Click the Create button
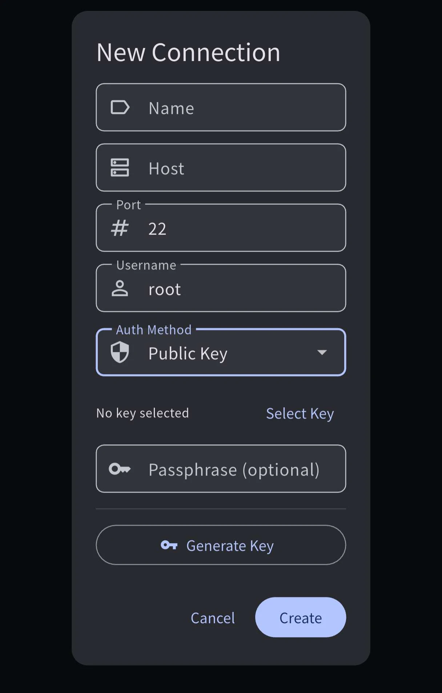Viewport: 442px width, 693px height. click(x=301, y=617)
